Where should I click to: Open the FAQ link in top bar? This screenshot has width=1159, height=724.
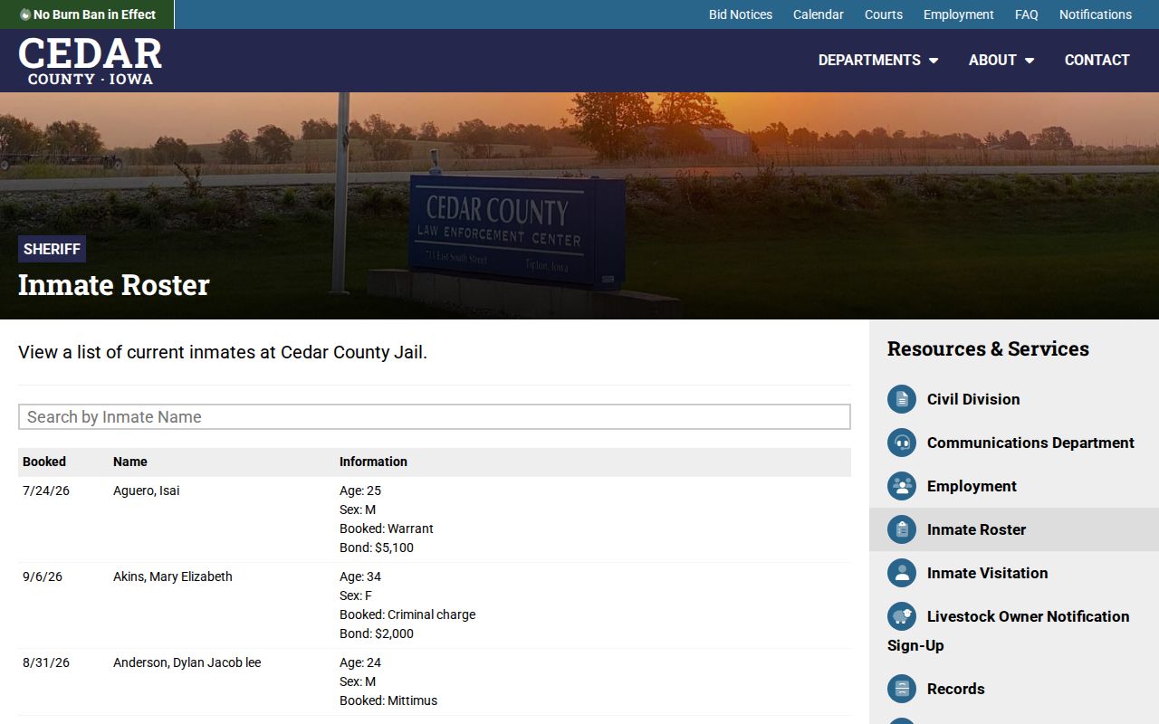pyautogui.click(x=1027, y=14)
